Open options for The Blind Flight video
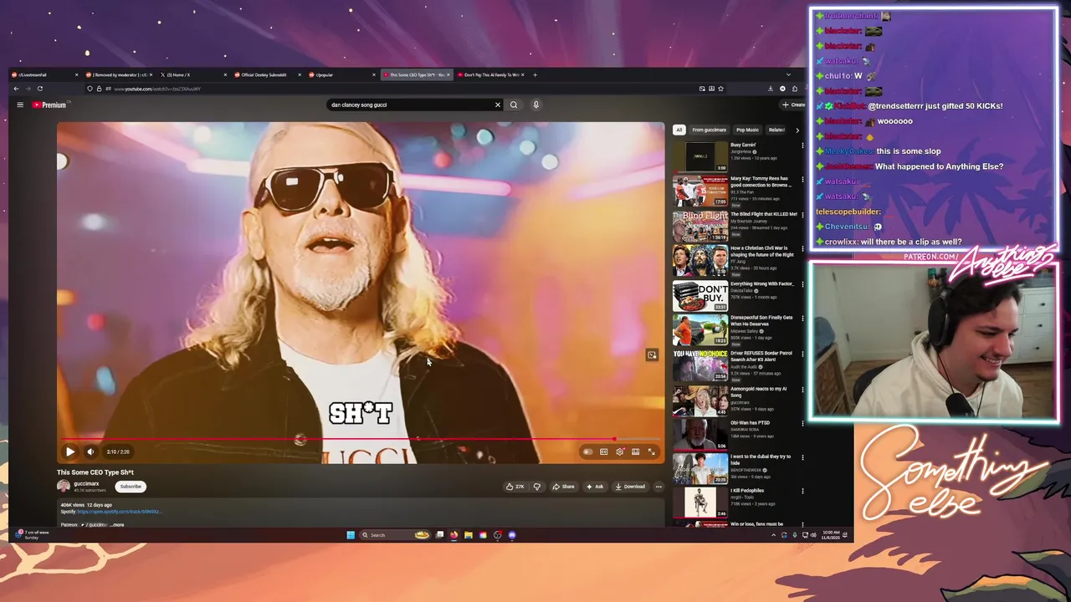This screenshot has width=1071, height=602. (x=802, y=215)
